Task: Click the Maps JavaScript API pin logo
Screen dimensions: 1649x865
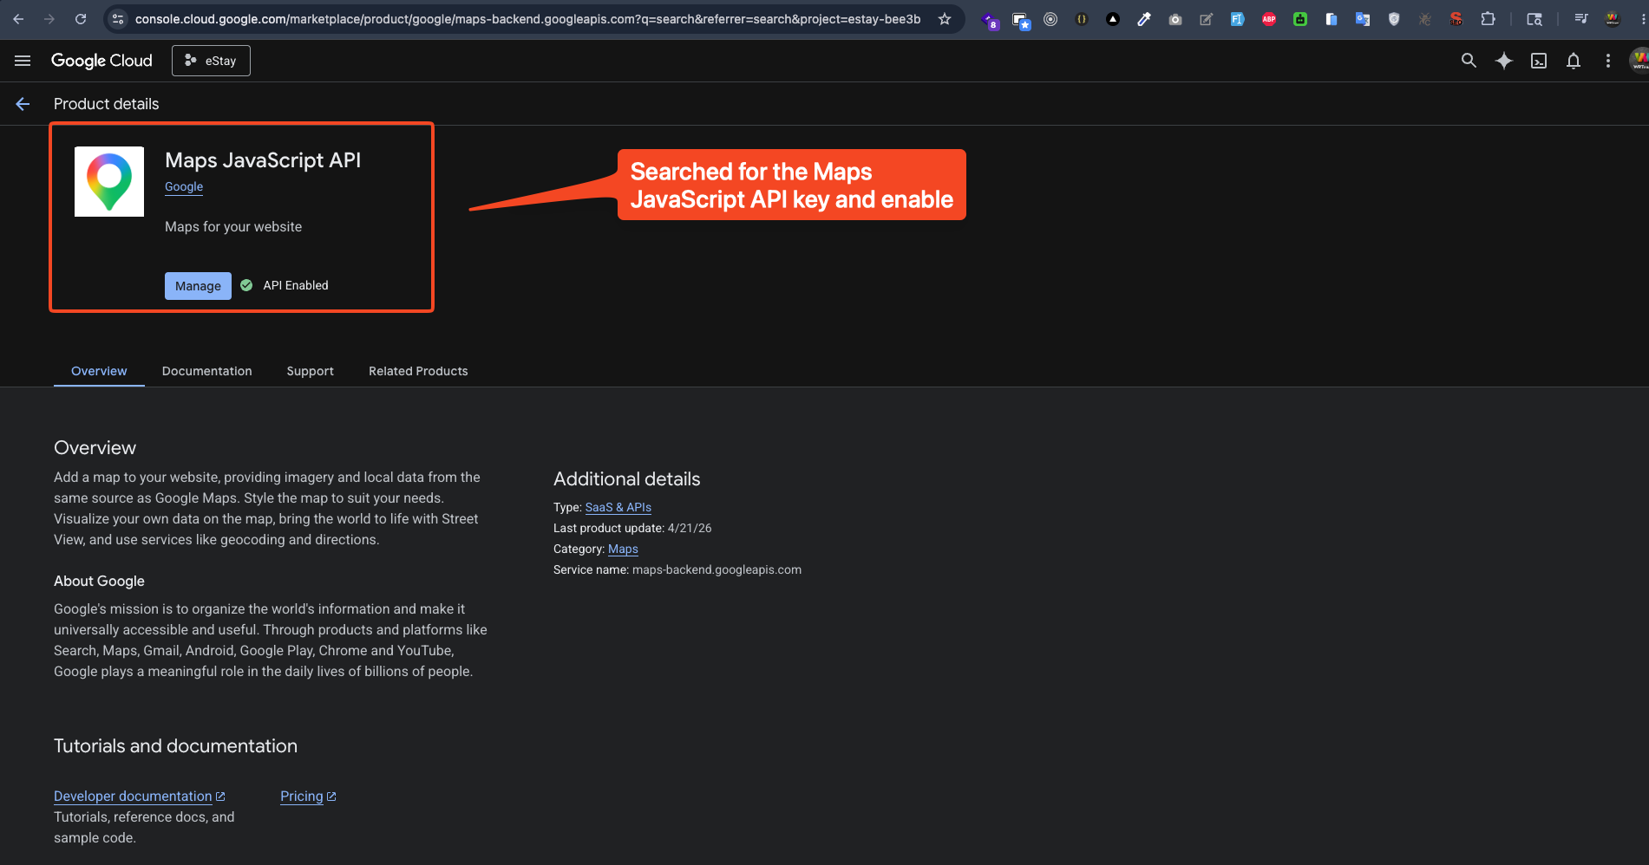Action: [x=109, y=181]
